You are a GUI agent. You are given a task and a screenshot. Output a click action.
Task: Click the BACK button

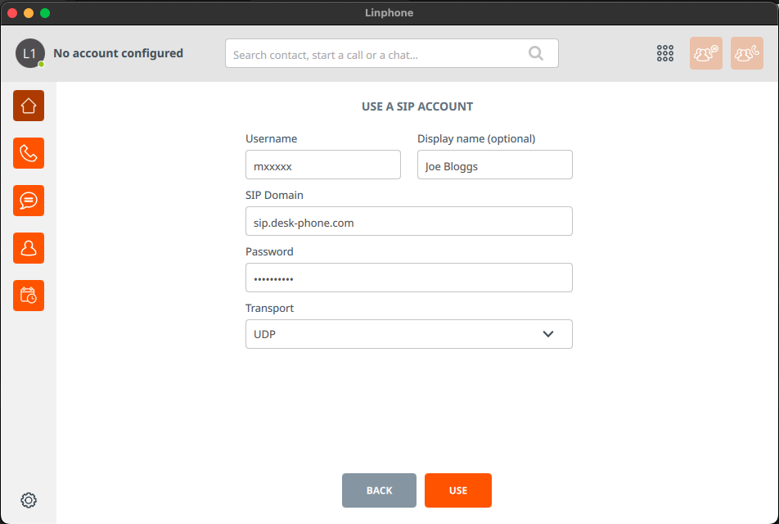click(x=379, y=490)
